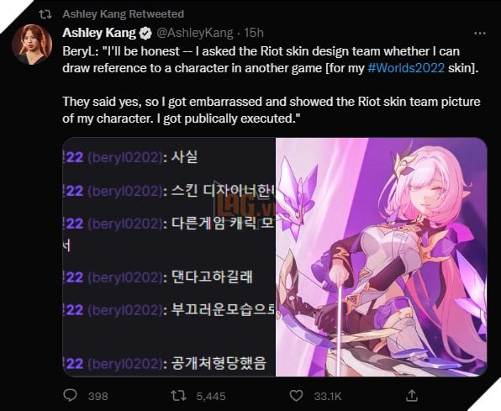Click the 5,445 retweets count
The height and width of the screenshot is (411, 501).
pyautogui.click(x=211, y=397)
